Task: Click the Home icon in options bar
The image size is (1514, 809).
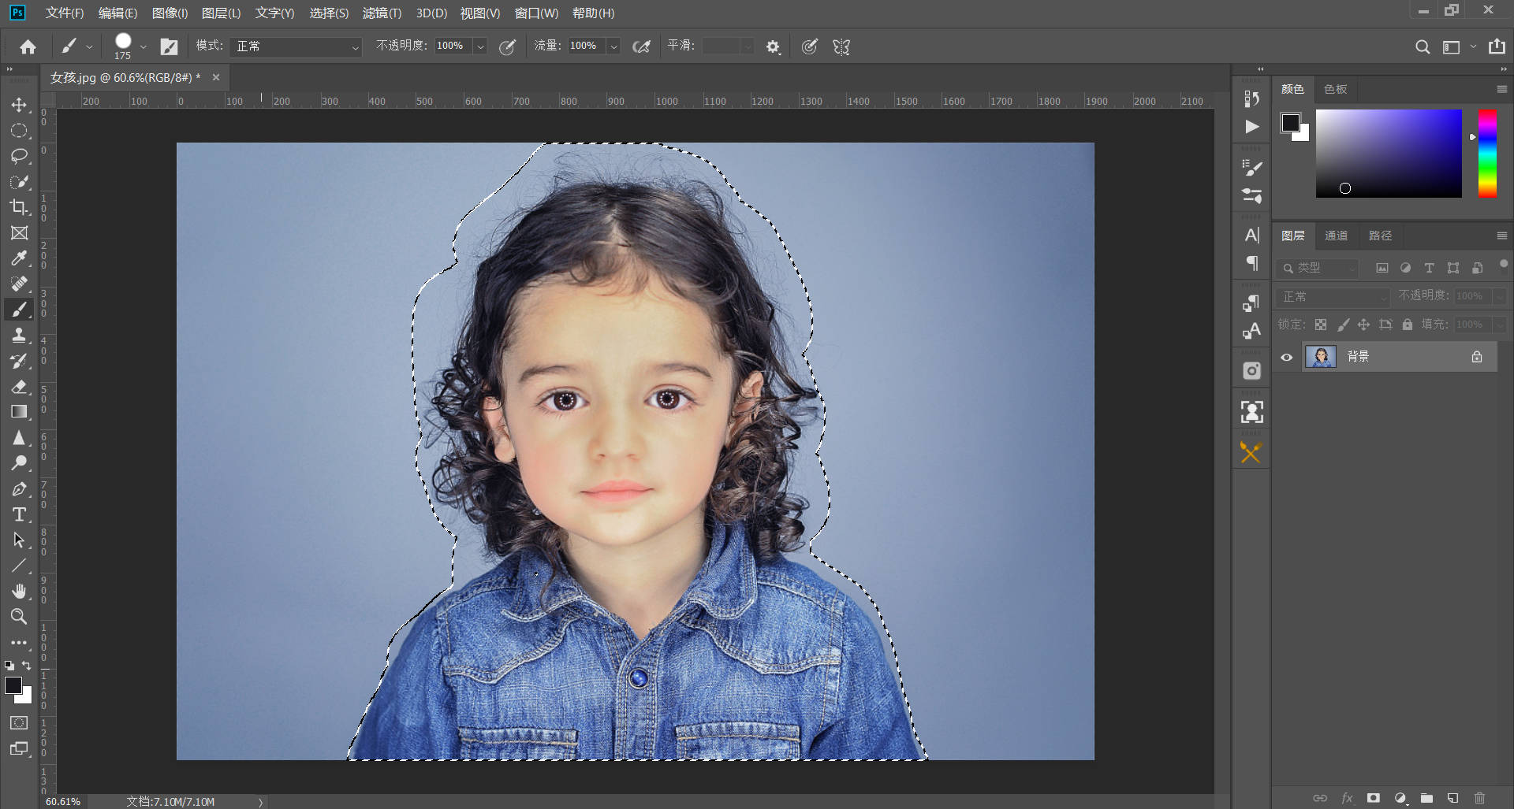Action: point(28,46)
